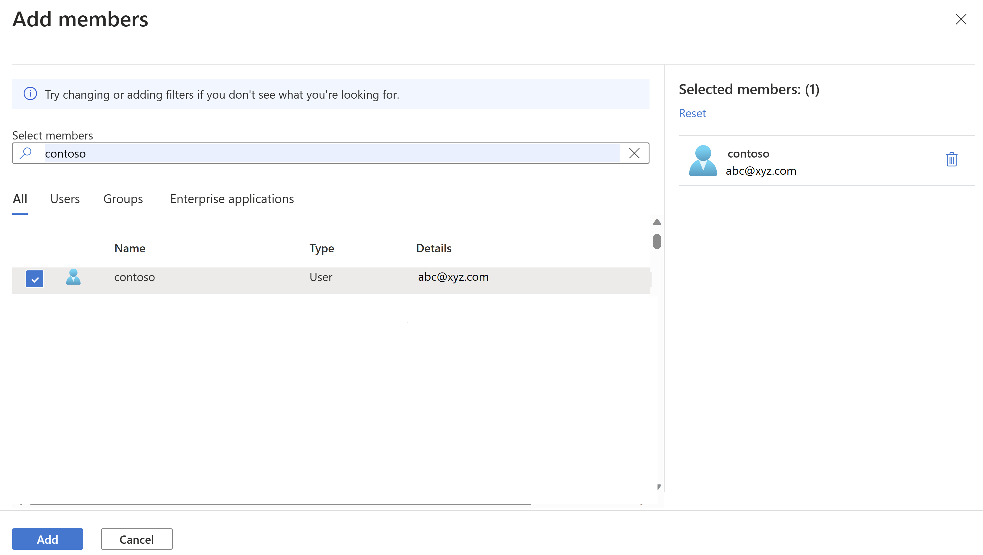This screenshot has height=555, width=983.
Task: Switch to the Users tab
Action: 65,198
